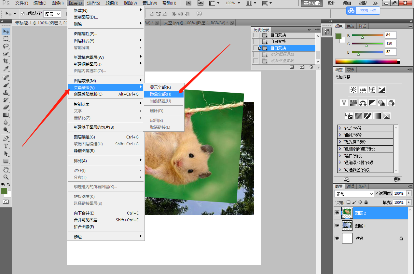
Task: Click the 设计 workspace button
Action: pyautogui.click(x=331, y=3)
